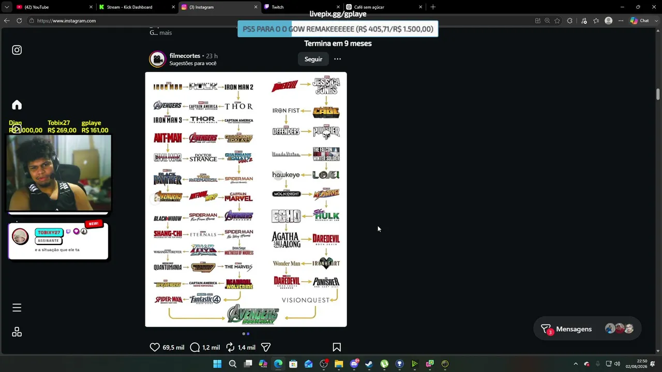Switch to the Stream - Kick Dashboard tab
Image resolution: width=662 pixels, height=372 pixels.
click(137, 7)
